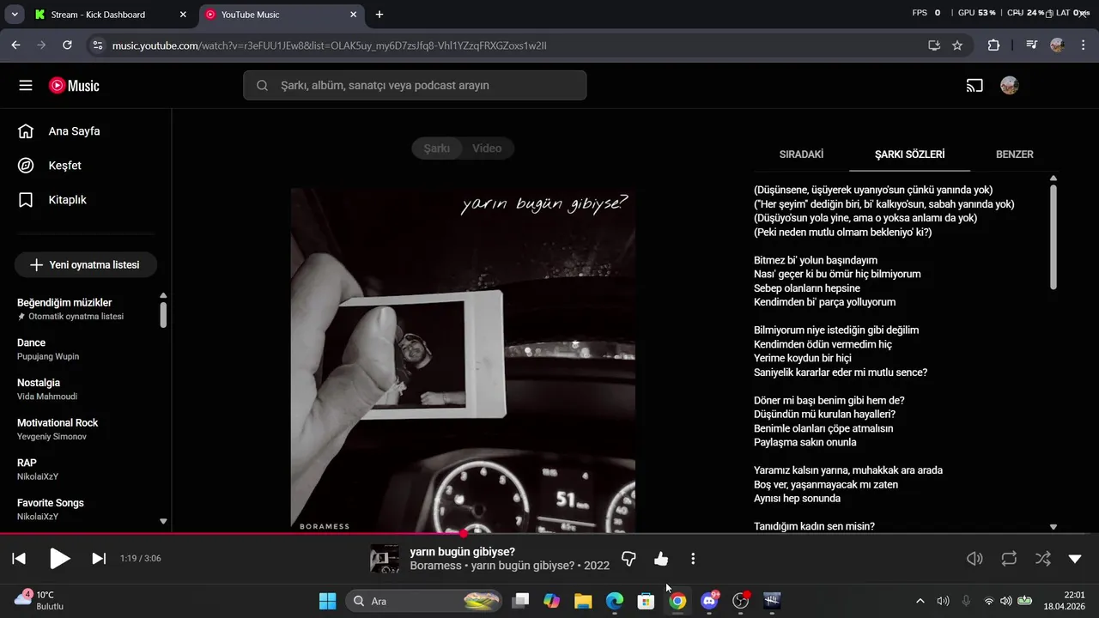Click the address bar URL
Screen dimensions: 1099x618
[329, 45]
